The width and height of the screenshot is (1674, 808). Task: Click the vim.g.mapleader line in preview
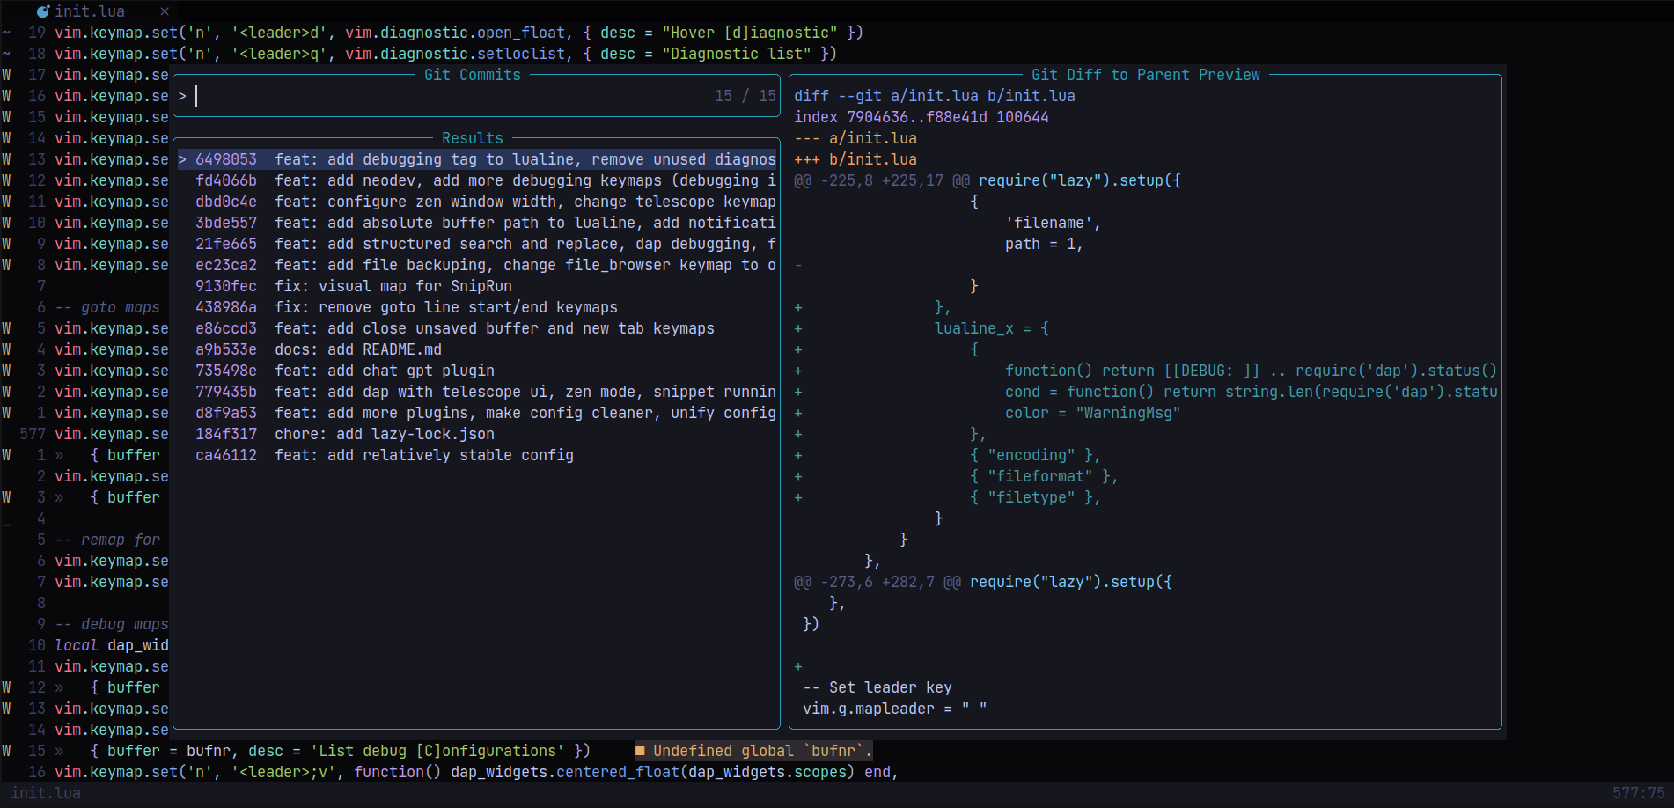pos(895,709)
